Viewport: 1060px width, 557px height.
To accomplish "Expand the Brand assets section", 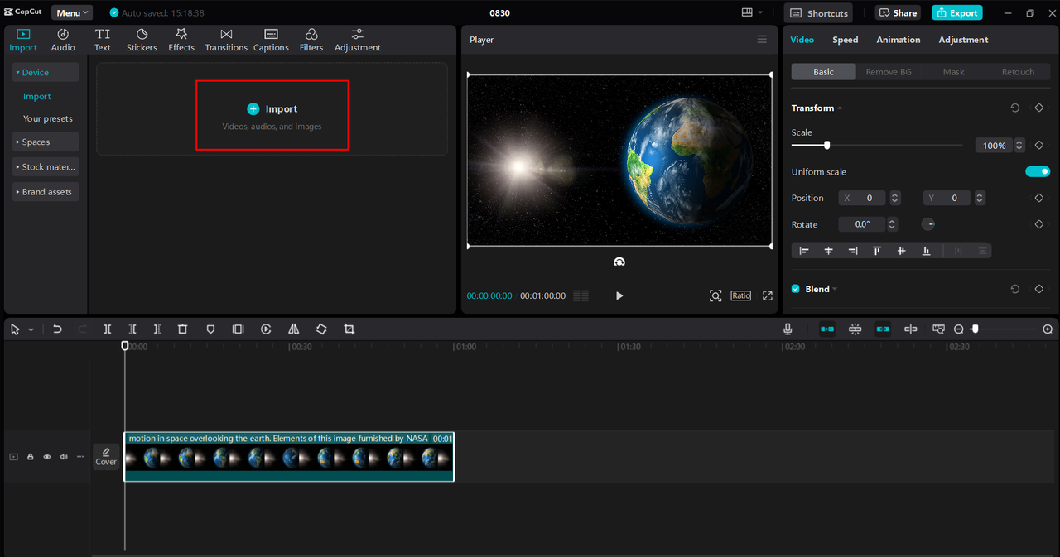I will coord(46,191).
